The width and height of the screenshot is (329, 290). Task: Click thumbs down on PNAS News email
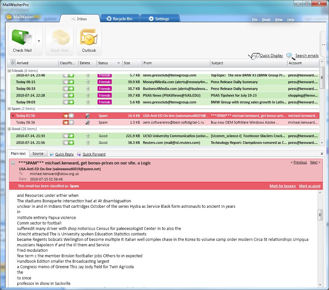pyautogui.click(x=65, y=95)
